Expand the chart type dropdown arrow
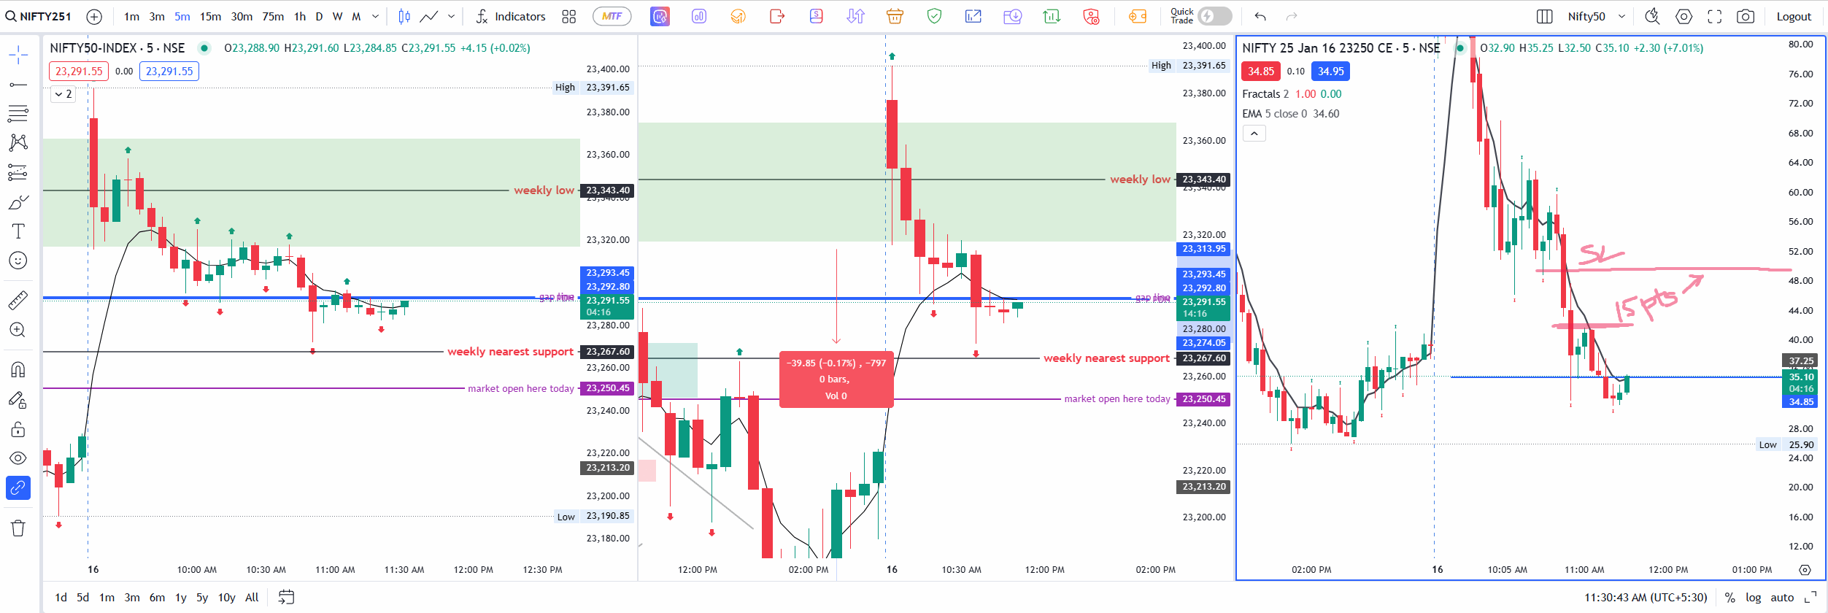The height and width of the screenshot is (613, 1828). [451, 16]
